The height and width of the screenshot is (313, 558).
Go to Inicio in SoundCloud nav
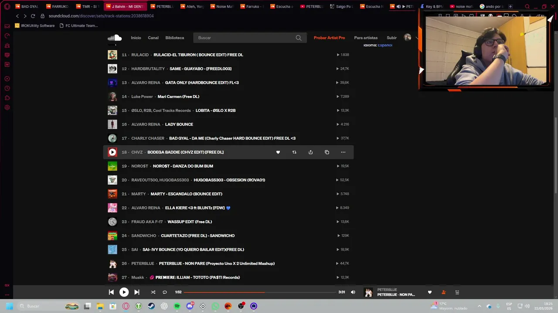click(136, 38)
